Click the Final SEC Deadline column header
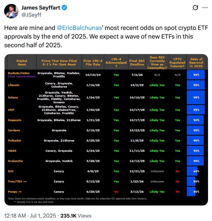Image resolution: width=212 pixels, height=221 pixels. click(x=137, y=62)
